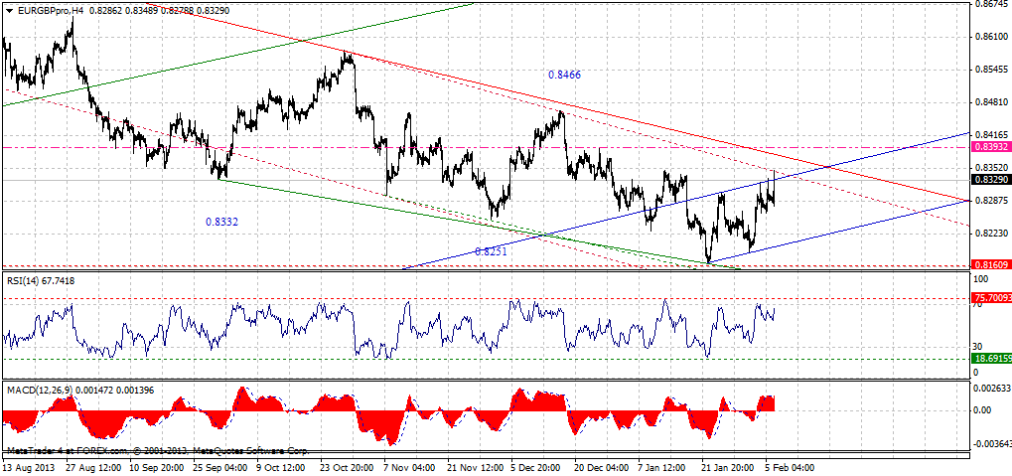Click the 0.84810 price axis value
Image resolution: width=1012 pixels, height=476 pixels.
point(991,102)
